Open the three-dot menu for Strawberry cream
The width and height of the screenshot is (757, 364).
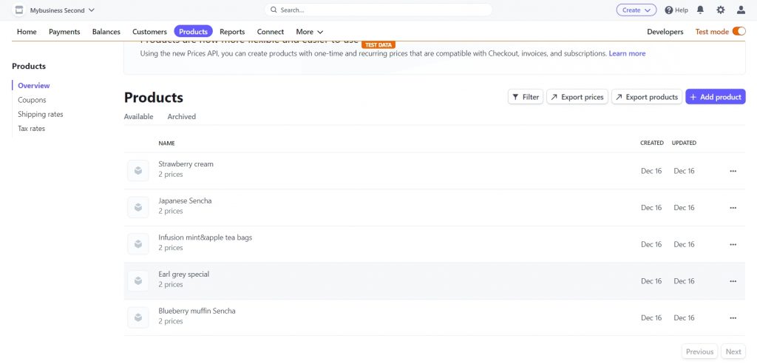click(x=733, y=171)
